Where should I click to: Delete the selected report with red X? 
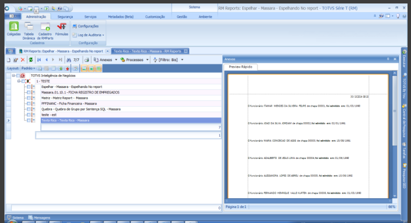point(23,60)
